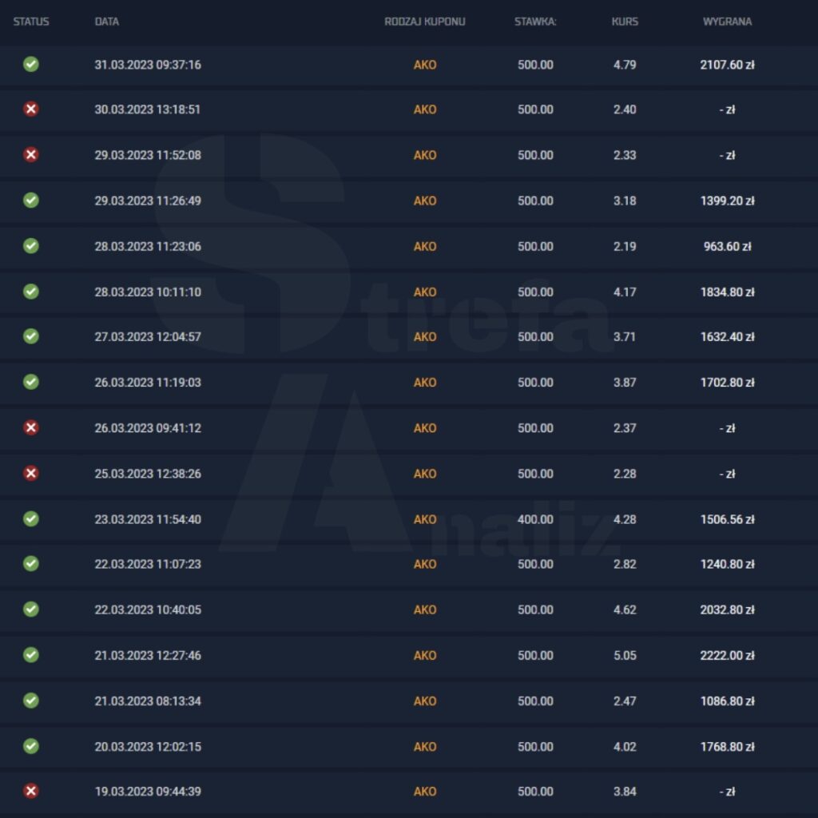Image resolution: width=818 pixels, height=818 pixels.
Task: Open AKO coupon dated 27.03.2023 12:04:57
Action: 425,337
